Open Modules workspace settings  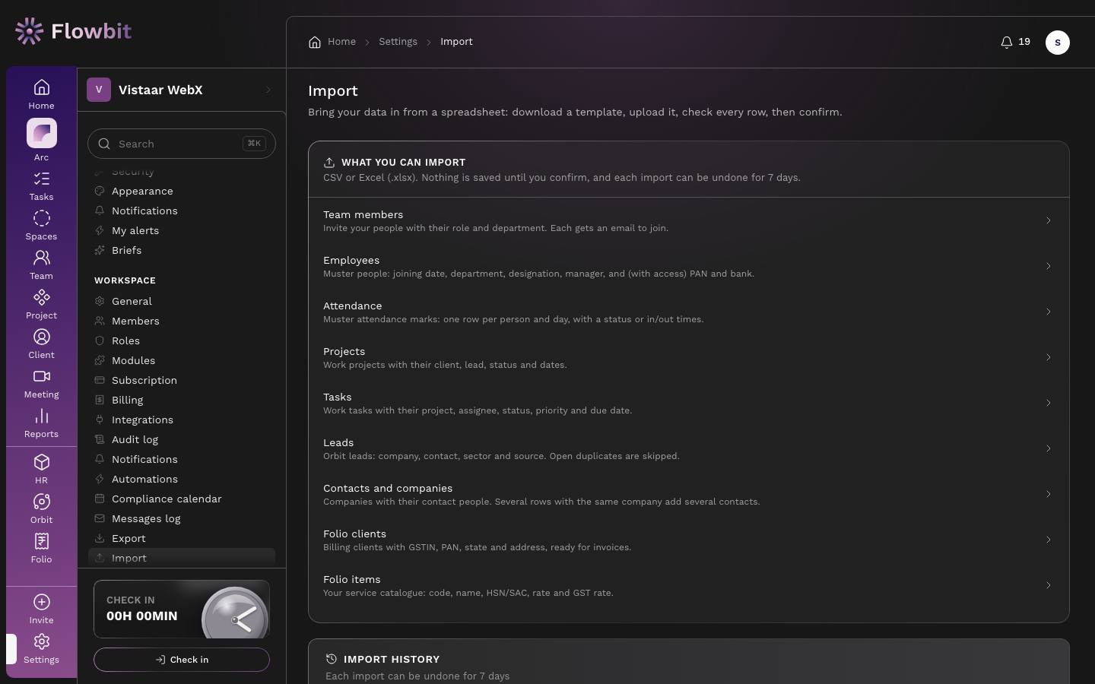tap(182, 361)
